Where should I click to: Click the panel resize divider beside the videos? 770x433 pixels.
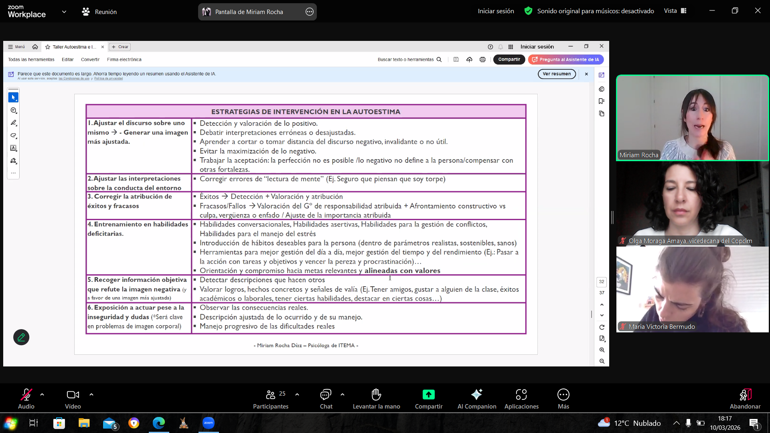point(612,217)
